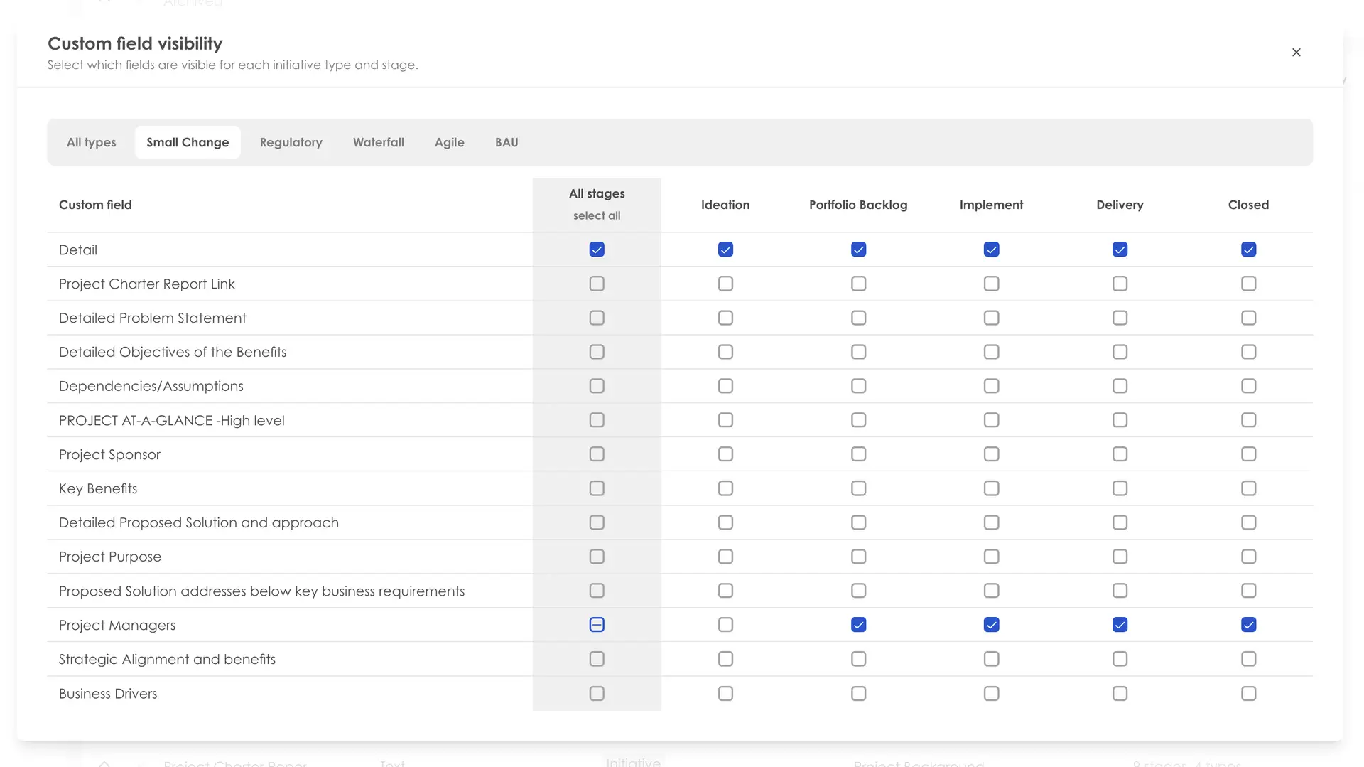Viewport: 1364px width, 767px height.
Task: Check Project Managers for Ideation
Action: pos(725,625)
